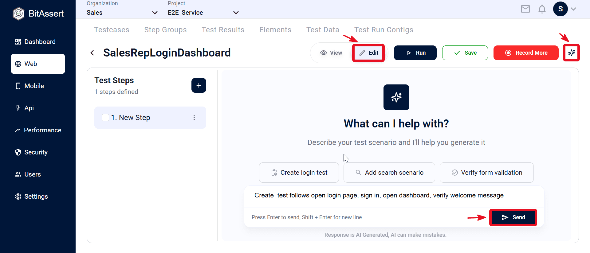
Task: Add a new test step with plus
Action: [x=199, y=85]
